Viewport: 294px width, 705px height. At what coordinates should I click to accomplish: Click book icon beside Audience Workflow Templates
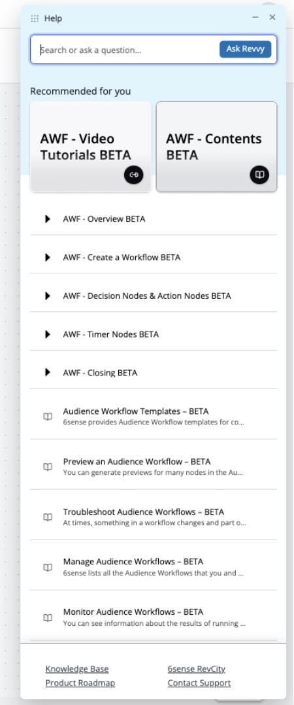[x=48, y=417]
